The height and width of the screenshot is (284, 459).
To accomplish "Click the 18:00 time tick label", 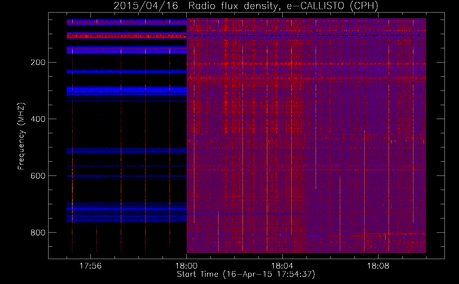I will [x=186, y=266].
